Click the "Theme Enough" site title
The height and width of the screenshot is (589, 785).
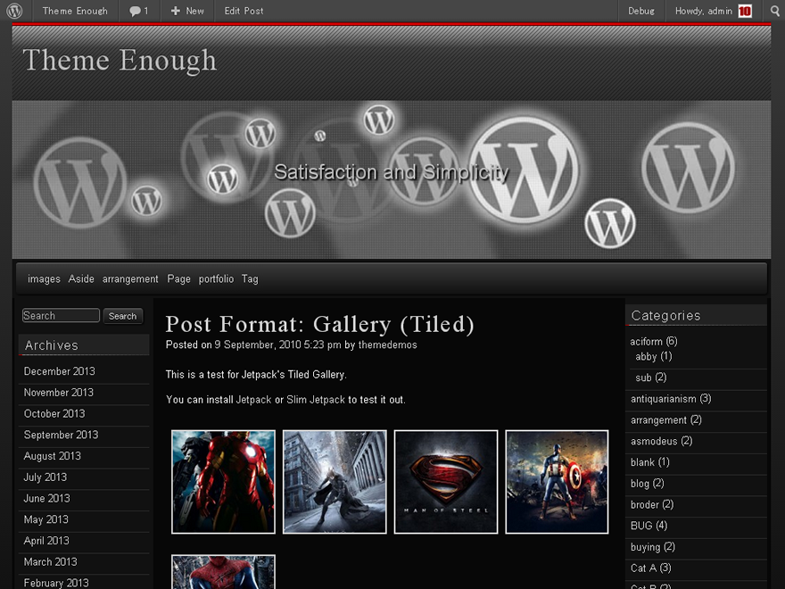coord(120,61)
